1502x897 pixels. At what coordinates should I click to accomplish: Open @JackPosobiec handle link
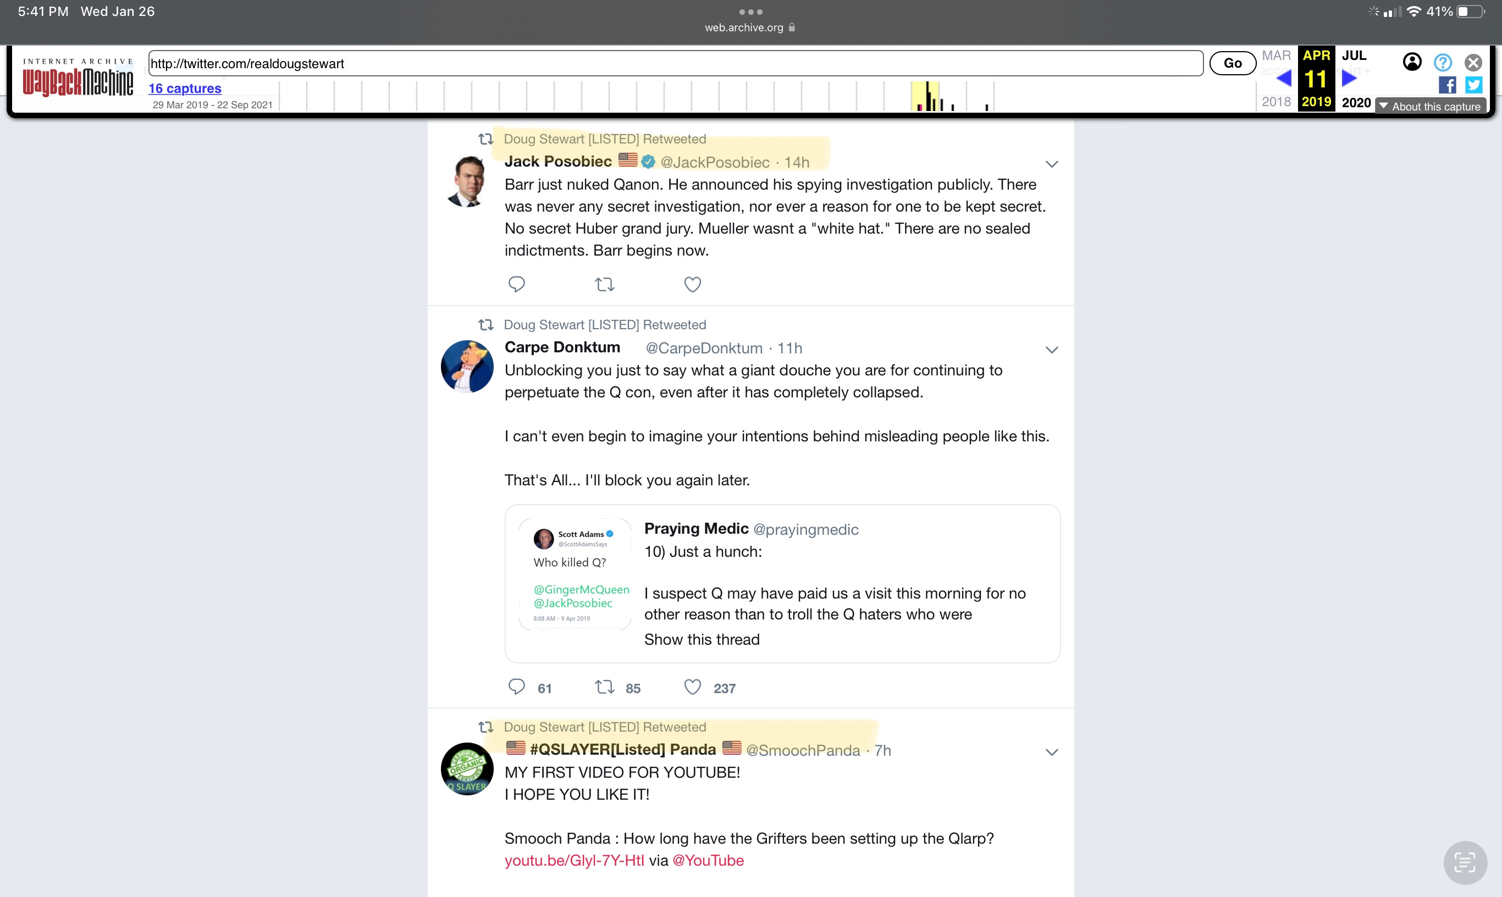pyautogui.click(x=715, y=163)
